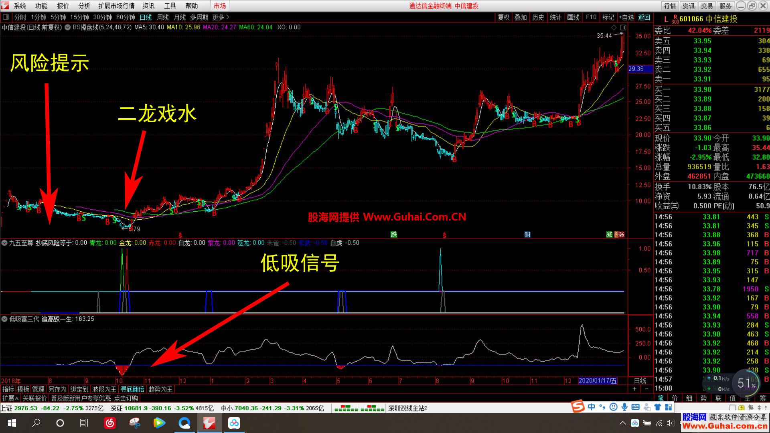
Task: Select the 趋势为王 template tab
Action: tap(160, 389)
